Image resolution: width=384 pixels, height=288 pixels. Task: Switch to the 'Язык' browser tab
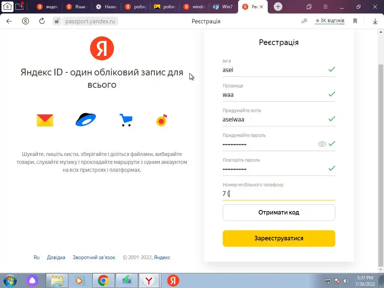(77, 7)
